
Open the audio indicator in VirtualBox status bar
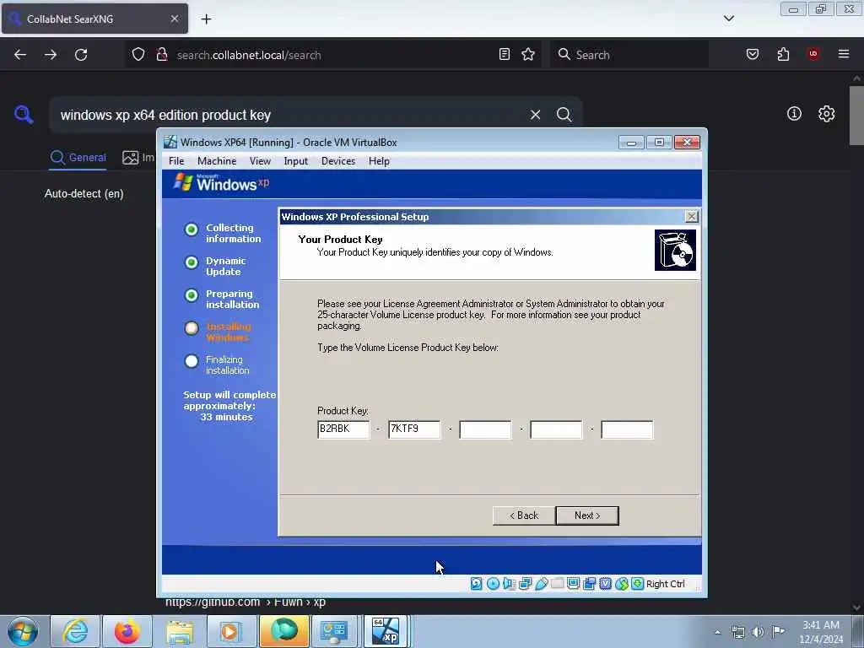pos(509,584)
